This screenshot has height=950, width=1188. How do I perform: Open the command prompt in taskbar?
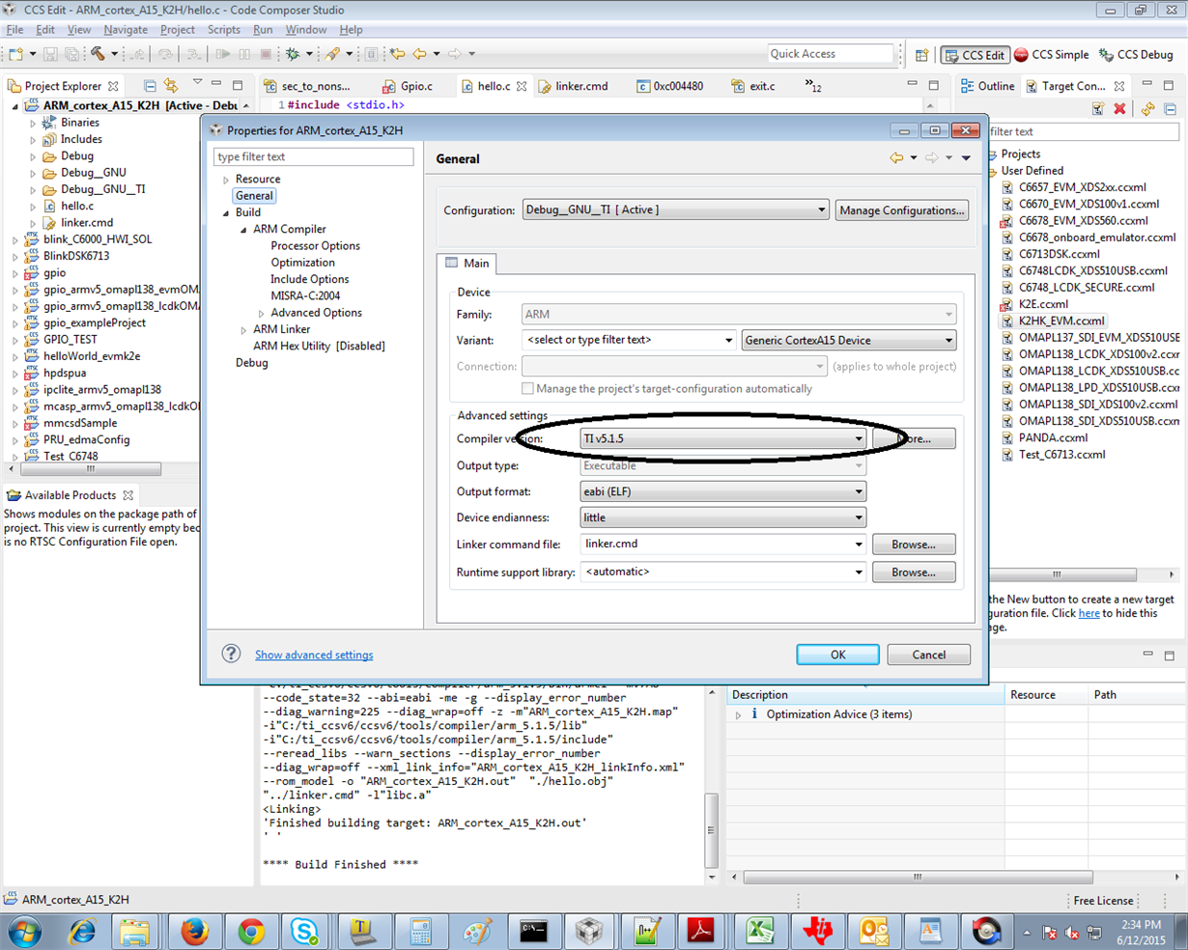(534, 931)
